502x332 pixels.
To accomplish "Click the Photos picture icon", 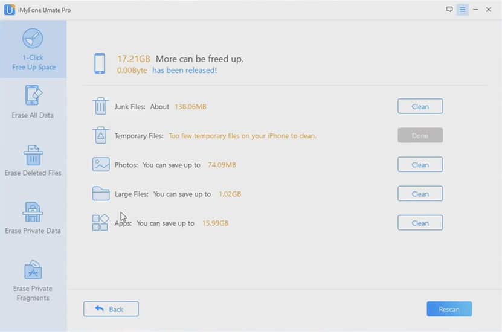I will click(101, 164).
